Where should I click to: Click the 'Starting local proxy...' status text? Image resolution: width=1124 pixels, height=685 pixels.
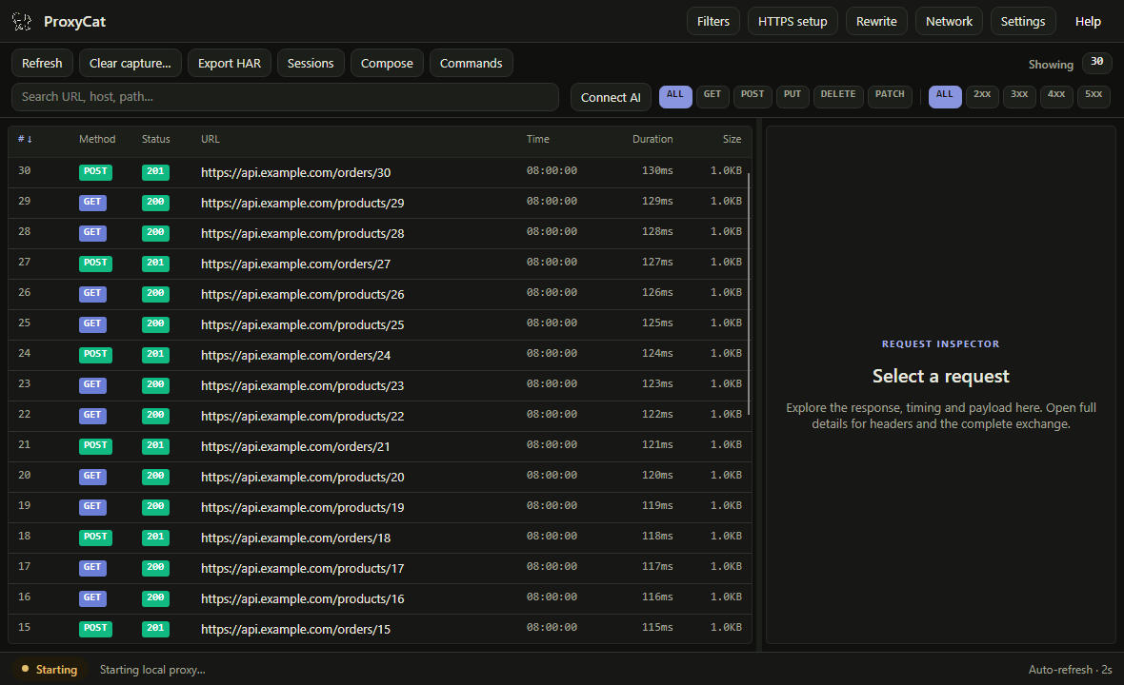pyautogui.click(x=152, y=670)
